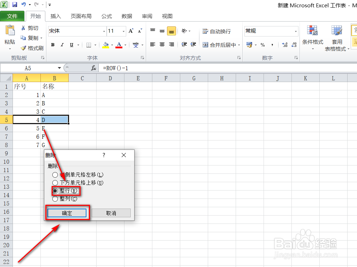Screen dimensions: 357x267
Task: Click the Undo arrow icon
Action: [24, 4]
